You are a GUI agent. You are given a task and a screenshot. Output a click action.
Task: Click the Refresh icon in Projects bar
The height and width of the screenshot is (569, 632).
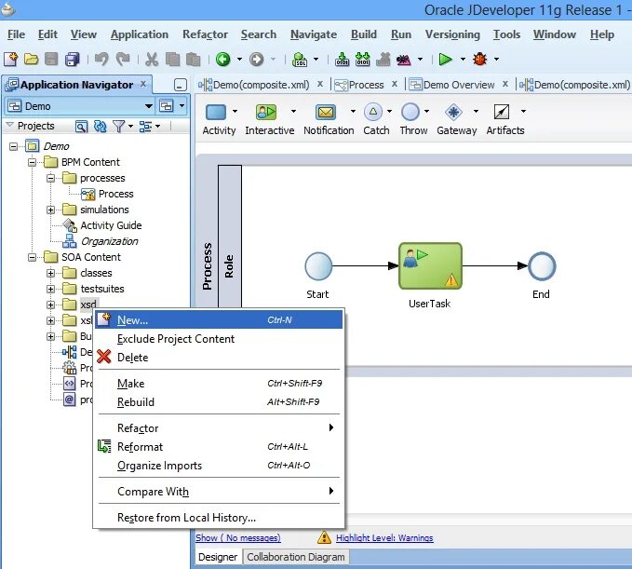[x=100, y=127]
